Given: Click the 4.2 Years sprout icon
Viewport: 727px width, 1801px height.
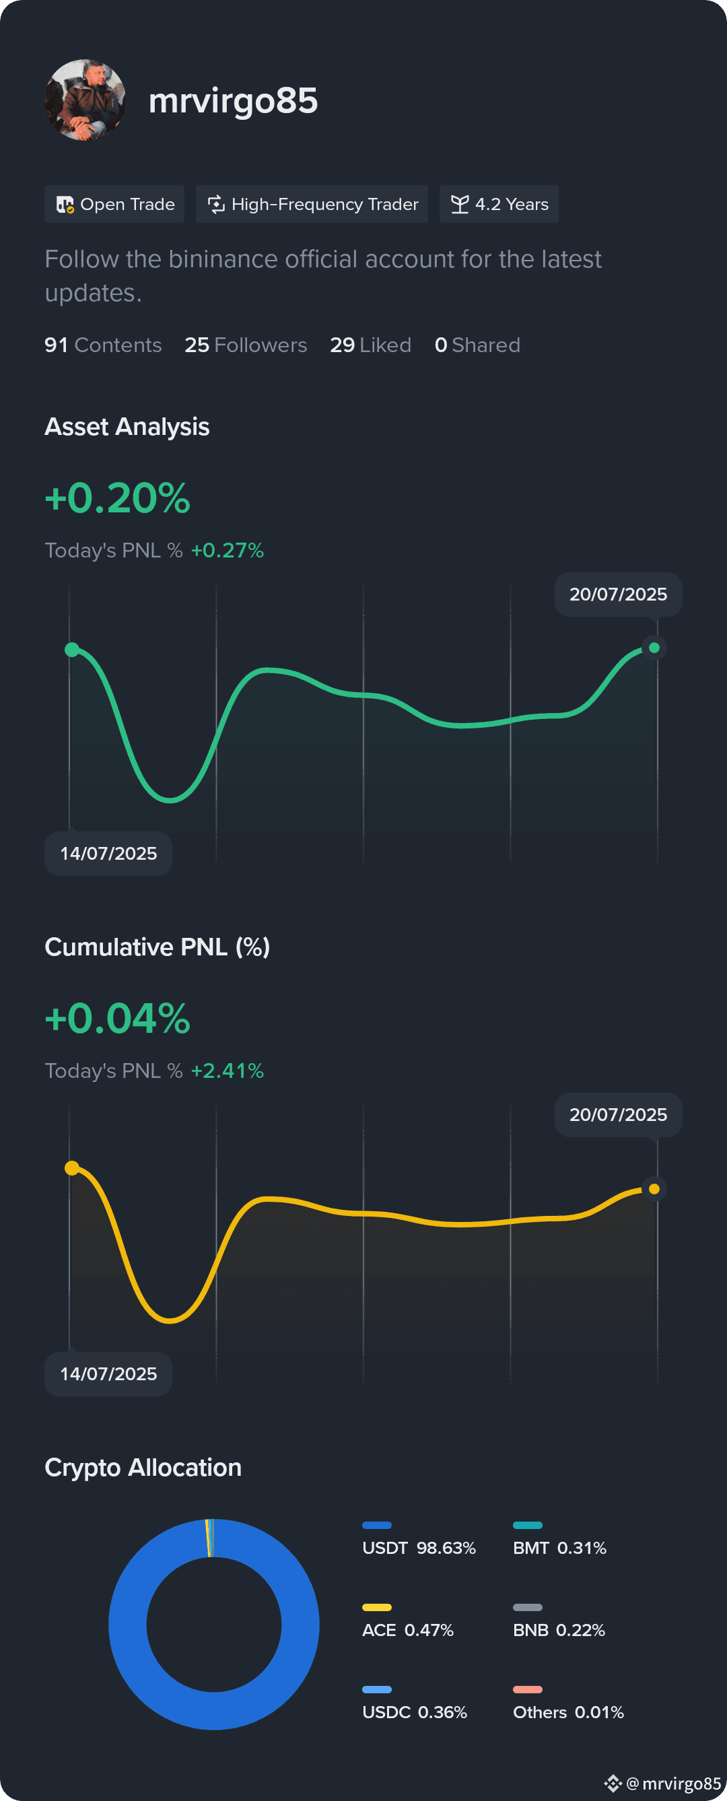Looking at the screenshot, I should 459,204.
